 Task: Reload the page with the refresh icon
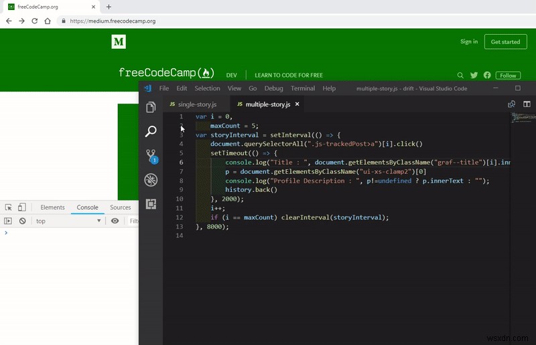tap(35, 21)
